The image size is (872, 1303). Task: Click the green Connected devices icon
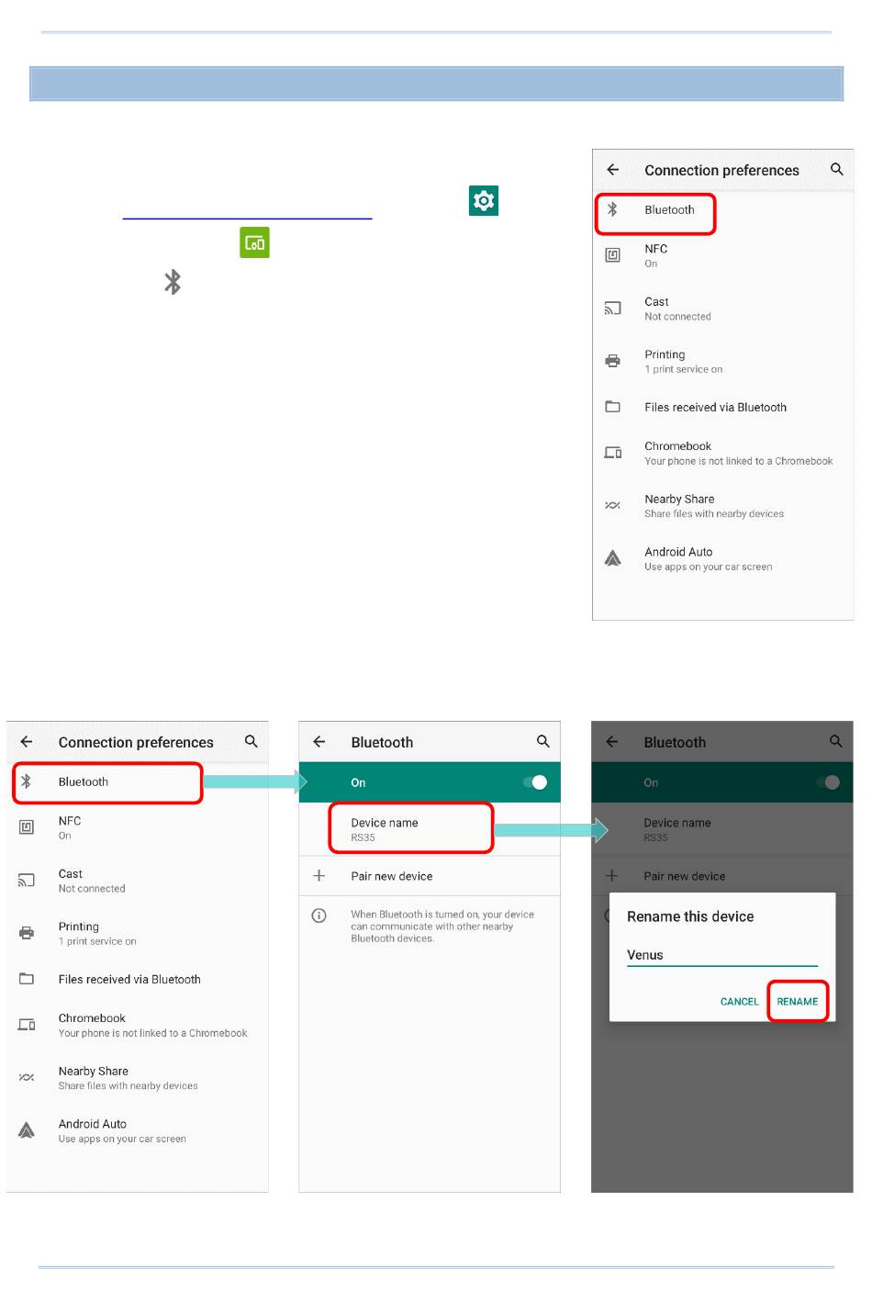[x=254, y=242]
